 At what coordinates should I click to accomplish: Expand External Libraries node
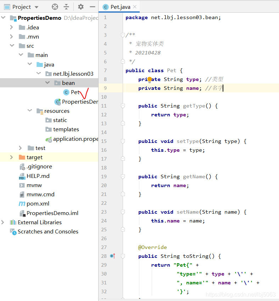[x=3, y=222]
